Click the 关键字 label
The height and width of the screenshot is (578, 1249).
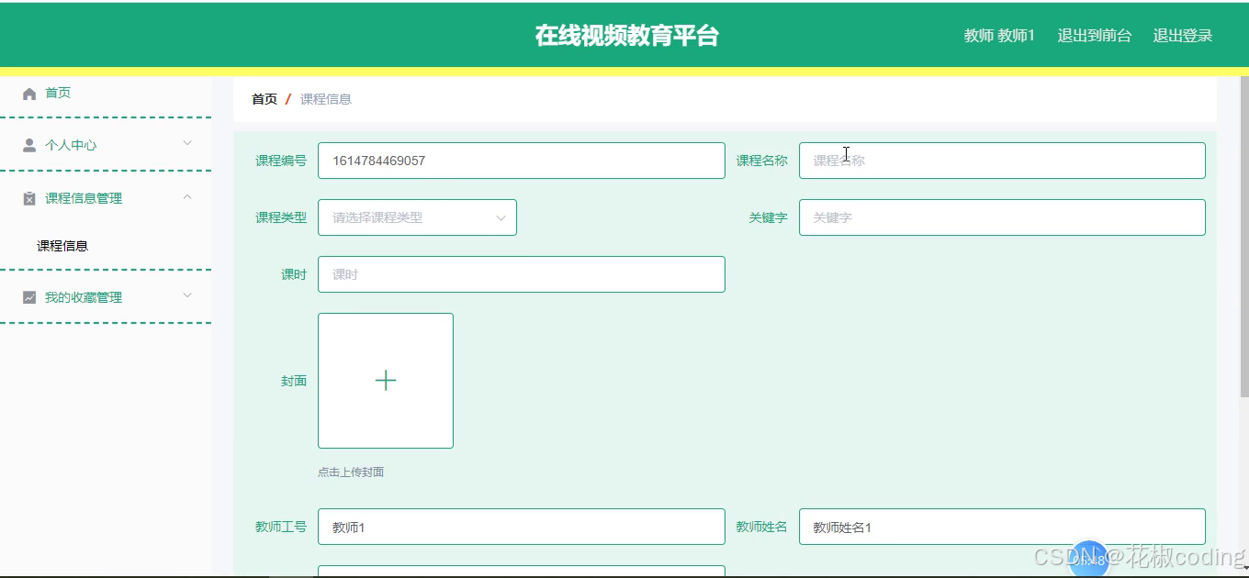click(x=768, y=217)
